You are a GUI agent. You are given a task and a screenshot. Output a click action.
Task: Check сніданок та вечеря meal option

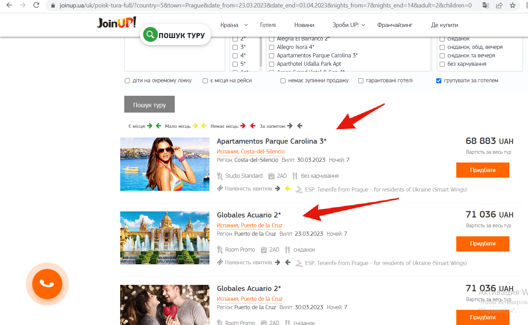442,56
